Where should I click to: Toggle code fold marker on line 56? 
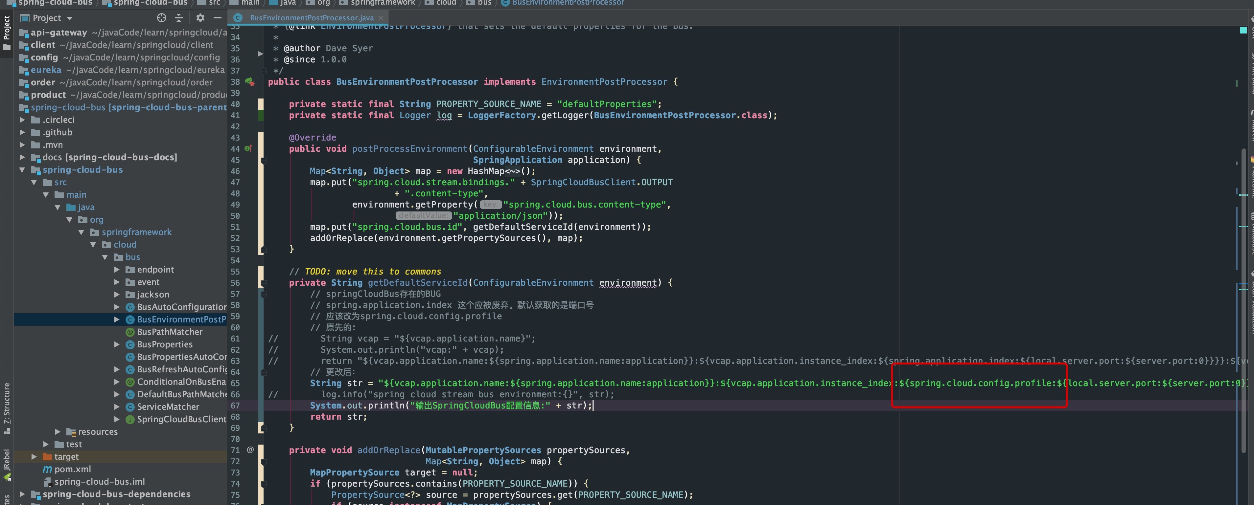[x=263, y=283]
